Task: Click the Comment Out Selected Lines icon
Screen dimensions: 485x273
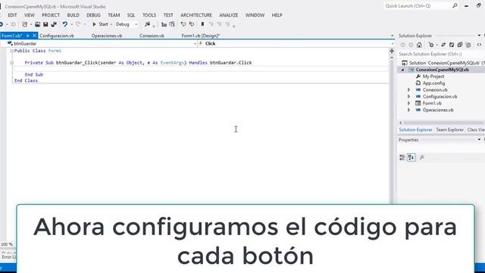Action: [x=183, y=24]
